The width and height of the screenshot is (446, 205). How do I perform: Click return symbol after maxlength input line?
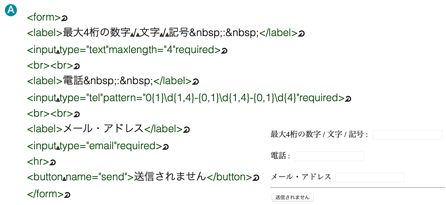pyautogui.click(x=224, y=51)
